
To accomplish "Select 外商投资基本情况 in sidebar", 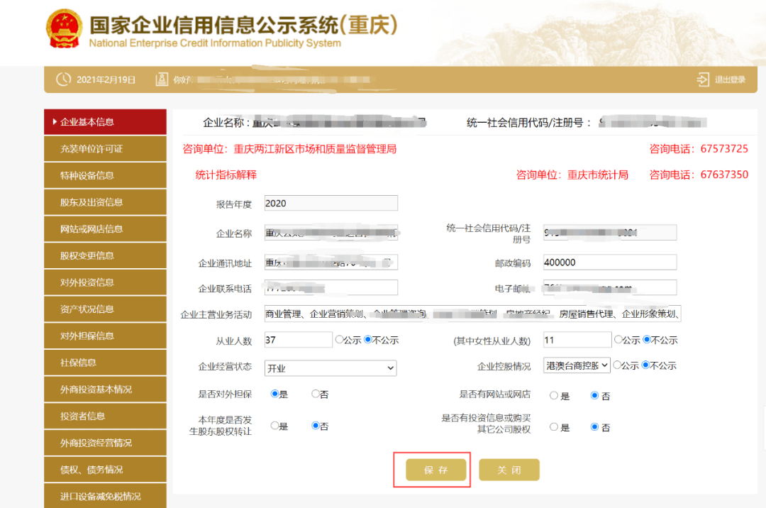I will (x=105, y=390).
